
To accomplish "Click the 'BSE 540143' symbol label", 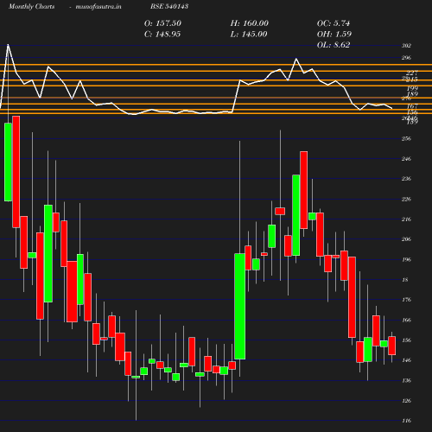I will 169,6.
